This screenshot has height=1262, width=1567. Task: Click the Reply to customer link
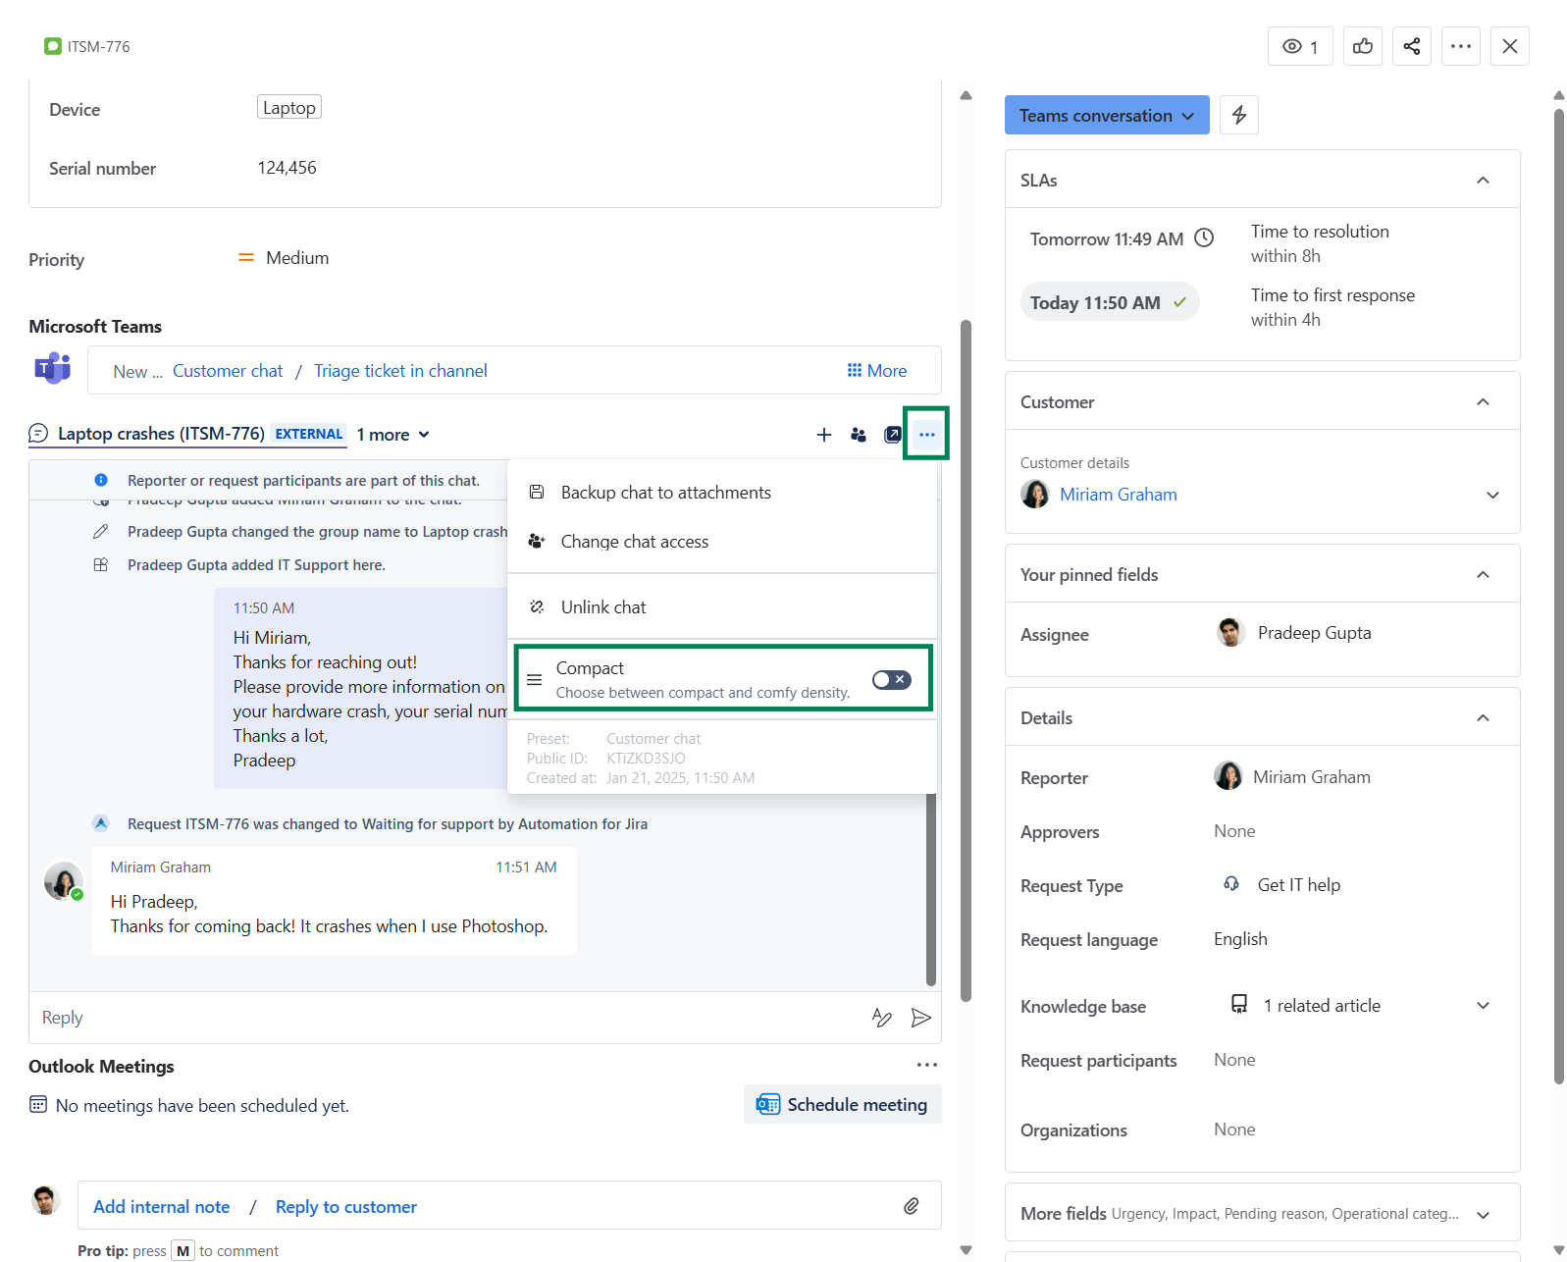(345, 1207)
